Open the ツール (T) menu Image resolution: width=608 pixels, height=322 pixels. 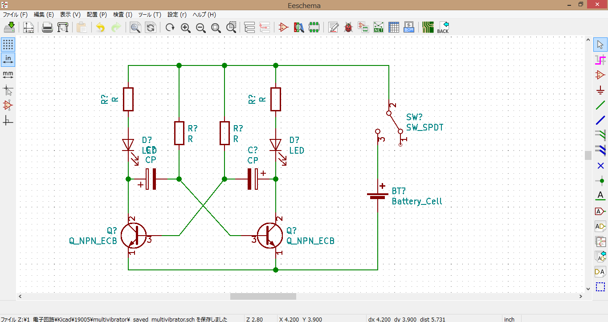[150, 15]
